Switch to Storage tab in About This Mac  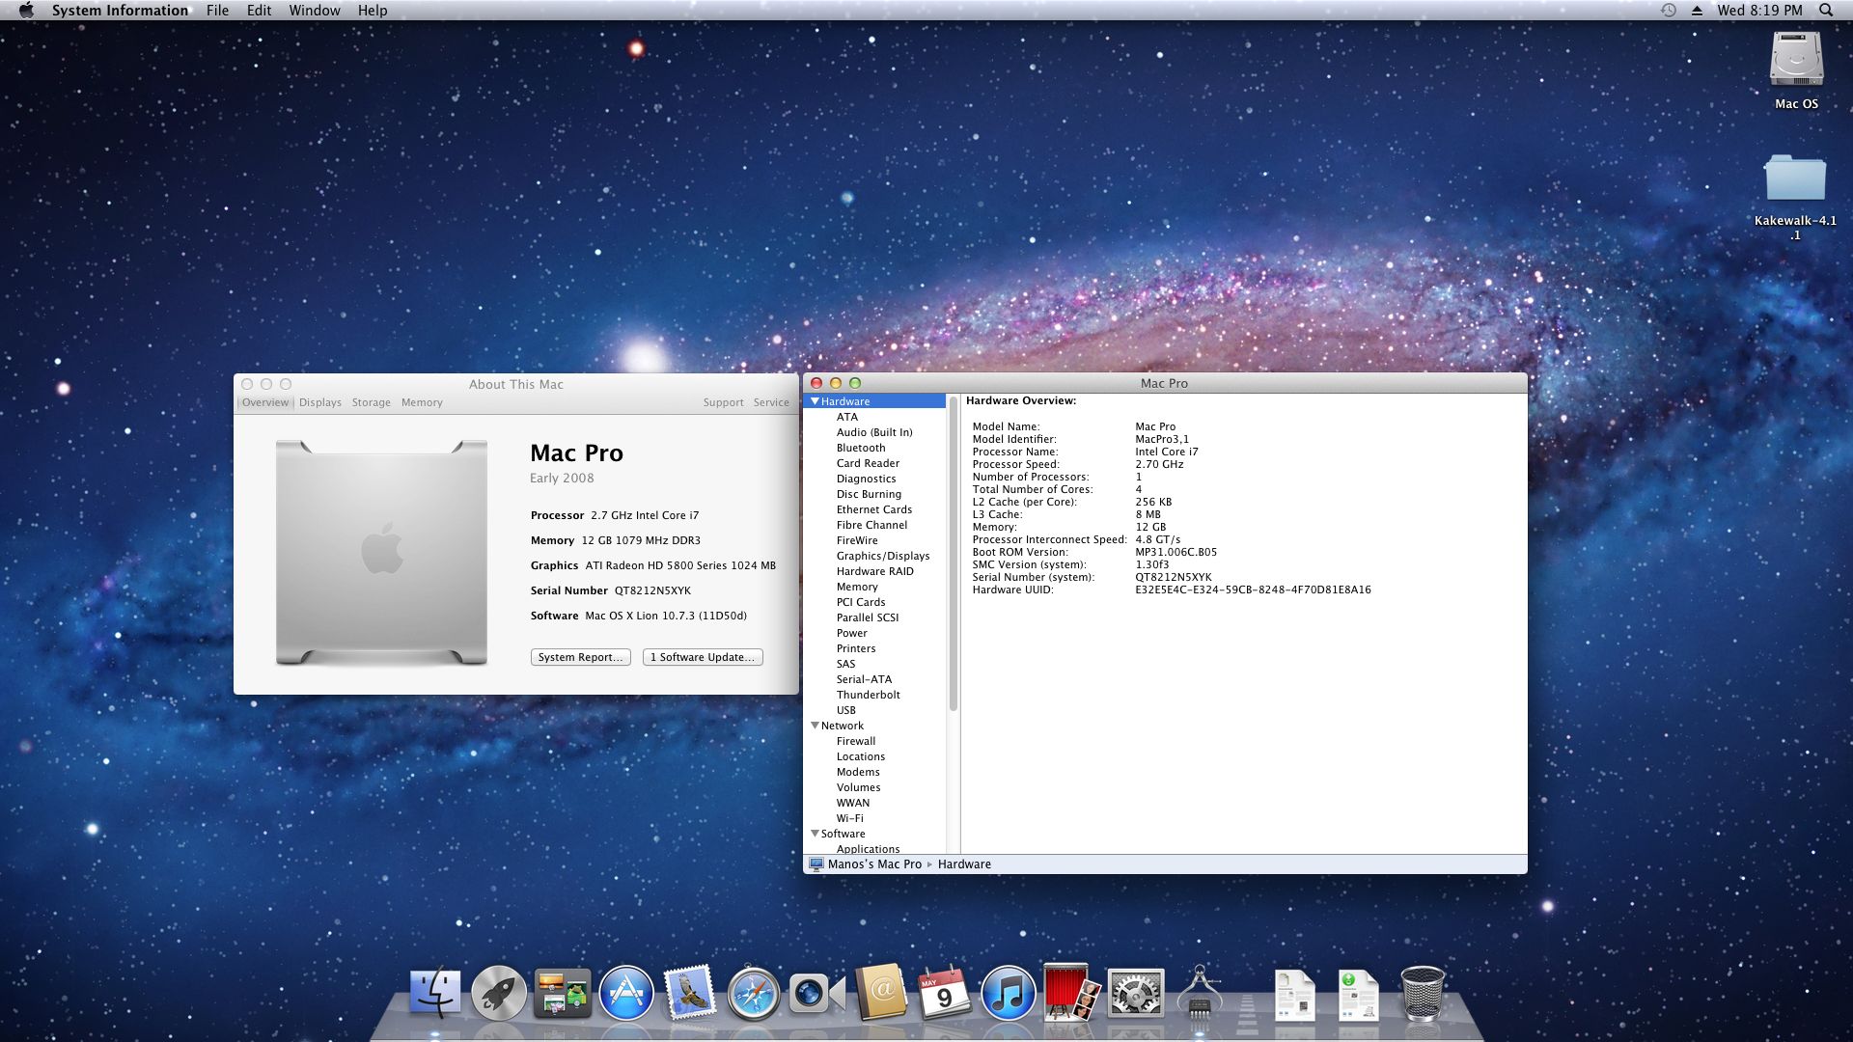click(372, 403)
